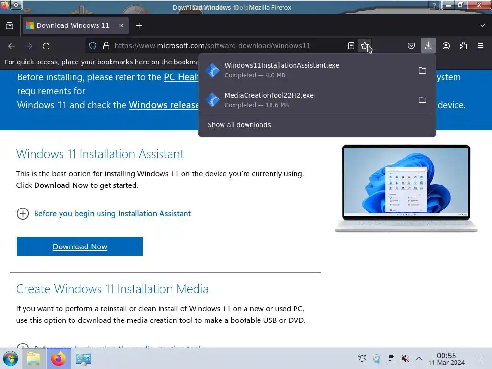Image resolution: width=492 pixels, height=369 pixels.
Task: Open clock showing 00:55
Action: tap(446, 358)
